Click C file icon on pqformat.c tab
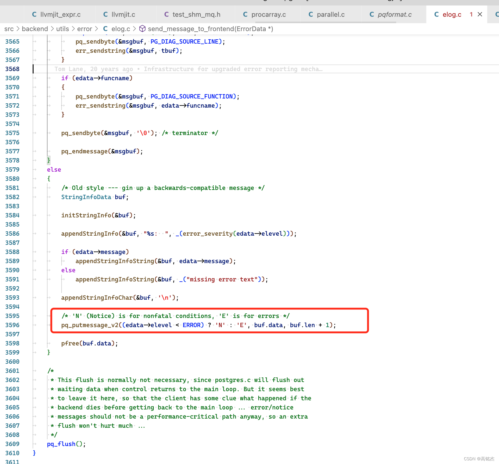This screenshot has width=499, height=464. 372,14
